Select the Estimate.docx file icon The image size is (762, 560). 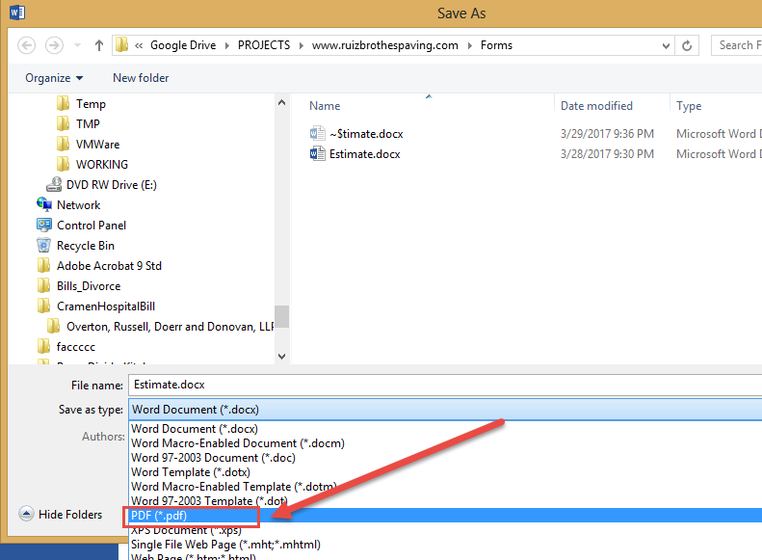318,154
